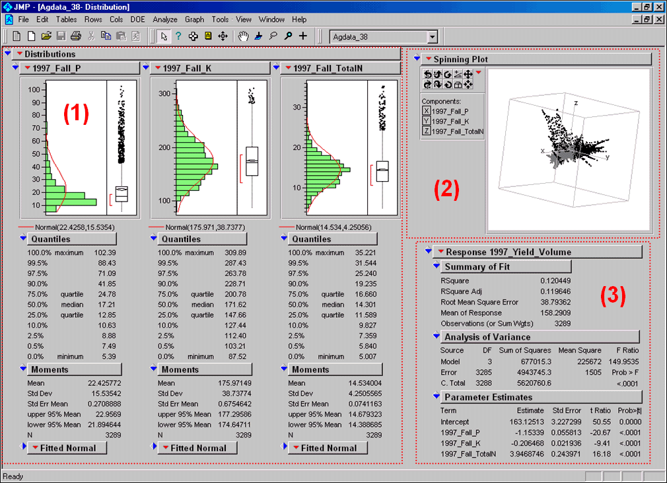Expand the Fitted Normal section under 1997_Fall_P

[24, 447]
